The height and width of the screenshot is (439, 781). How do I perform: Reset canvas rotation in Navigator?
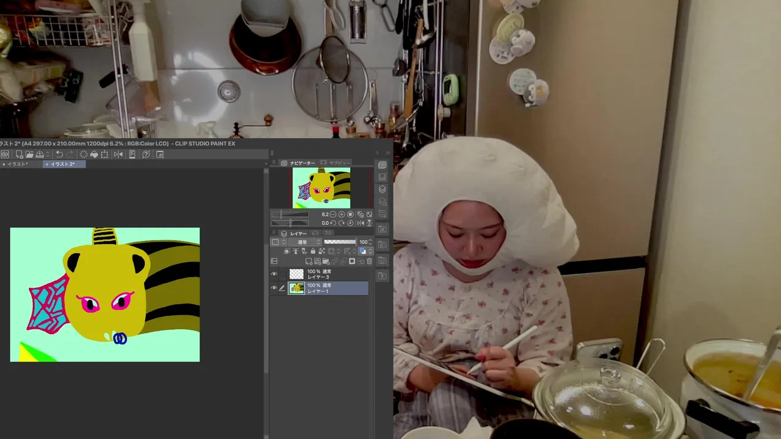coord(350,223)
